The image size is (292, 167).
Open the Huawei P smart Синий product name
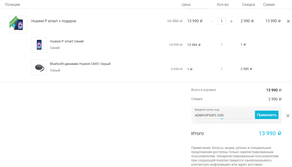coord(67,41)
